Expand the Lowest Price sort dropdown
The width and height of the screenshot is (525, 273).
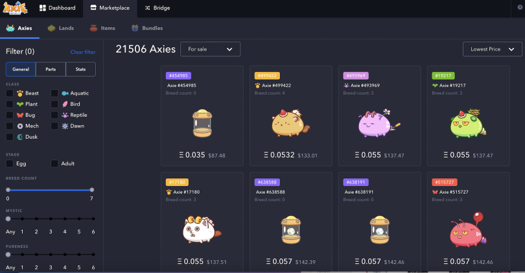[x=492, y=49]
